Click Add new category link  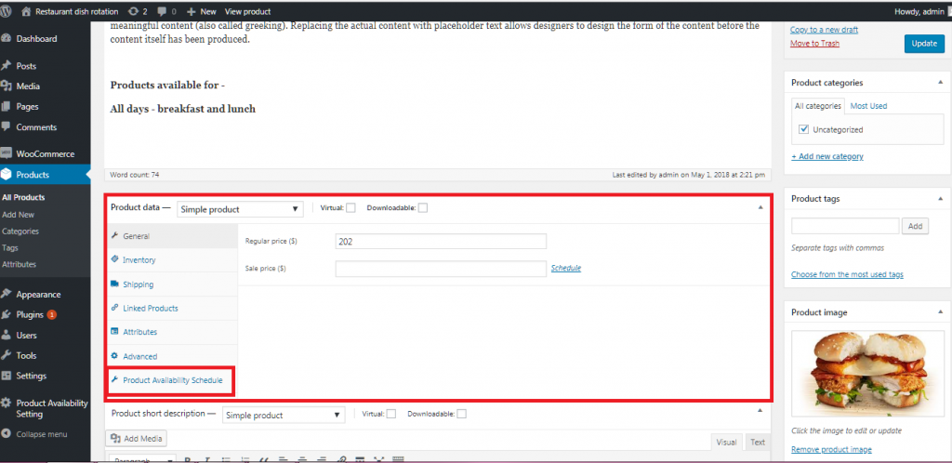826,156
